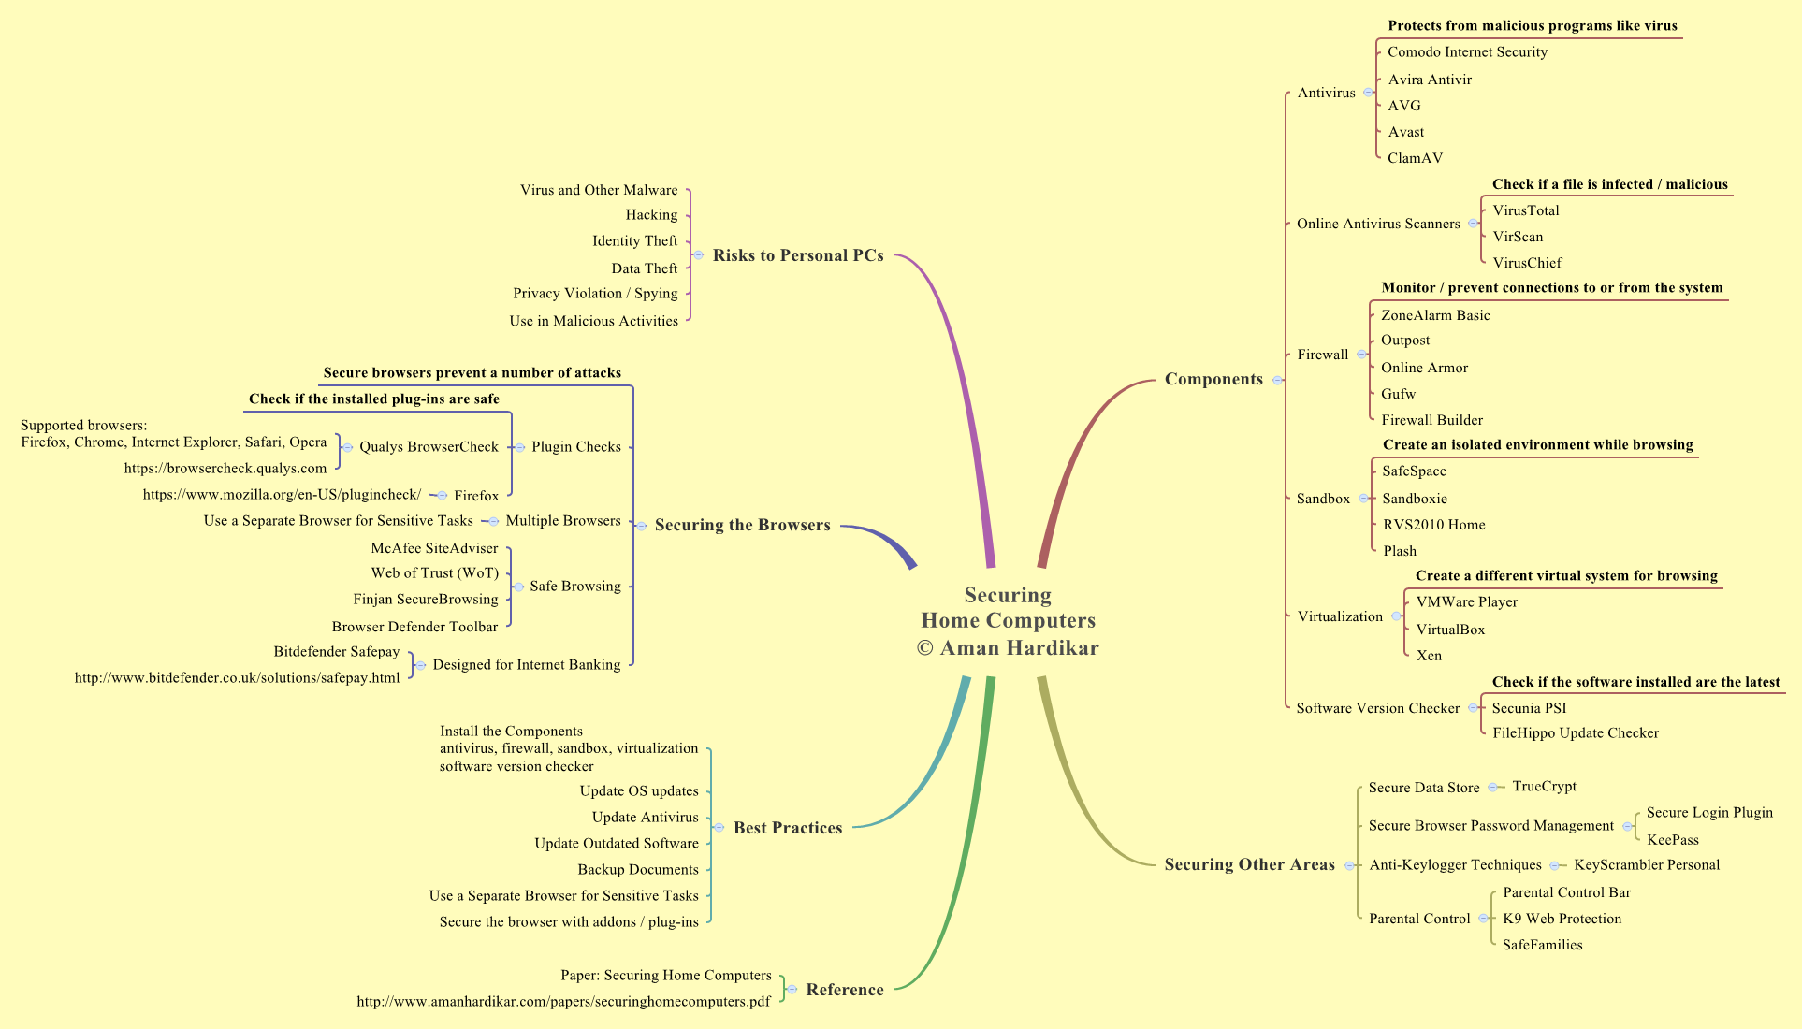Click https://browsercheck.qualys.com link
Screen dimensions: 1802x1029
(206, 468)
